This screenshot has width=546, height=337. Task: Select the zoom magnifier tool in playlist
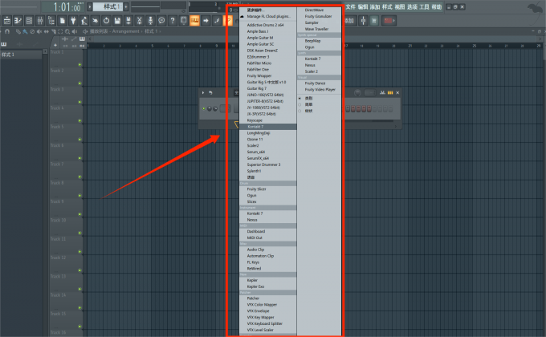(x=67, y=31)
